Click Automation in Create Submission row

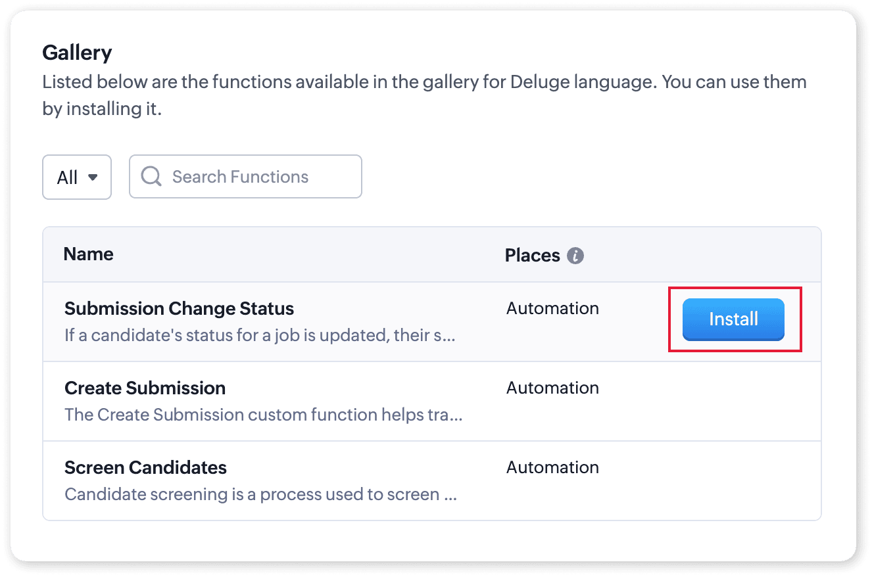click(x=552, y=388)
